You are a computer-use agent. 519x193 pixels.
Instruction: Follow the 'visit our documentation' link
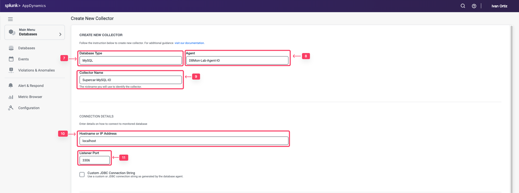tap(189, 43)
